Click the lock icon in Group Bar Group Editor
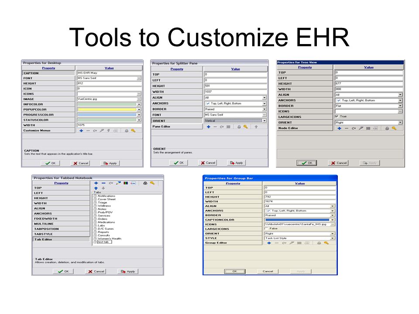The width and height of the screenshot is (419, 314). (x=319, y=243)
